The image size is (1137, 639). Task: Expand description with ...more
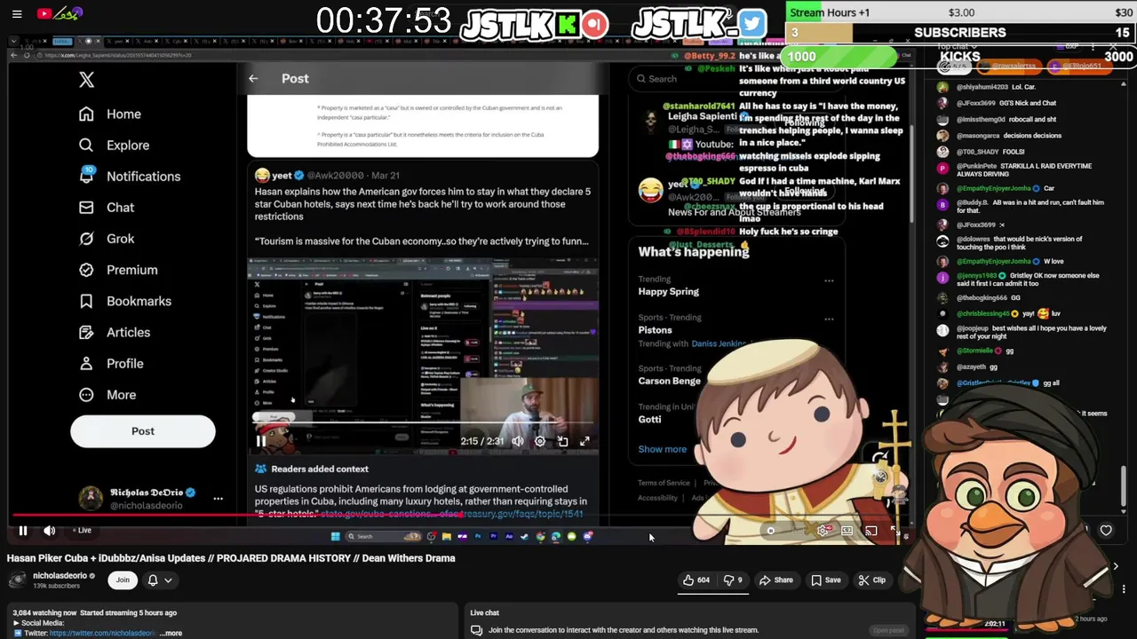pos(172,634)
